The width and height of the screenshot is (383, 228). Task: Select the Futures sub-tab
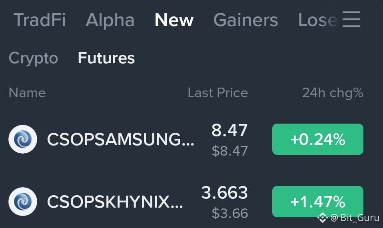point(106,58)
